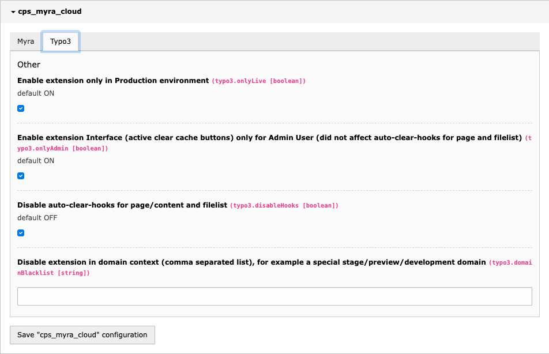Collapse the cps_myra_cloud section arrow
Screen dimensions: 549x354
13,12
